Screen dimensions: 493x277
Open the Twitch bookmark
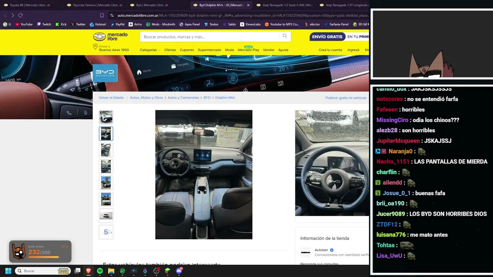(44, 24)
